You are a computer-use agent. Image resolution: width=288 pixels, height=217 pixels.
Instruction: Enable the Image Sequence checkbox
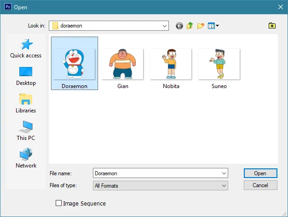58,203
